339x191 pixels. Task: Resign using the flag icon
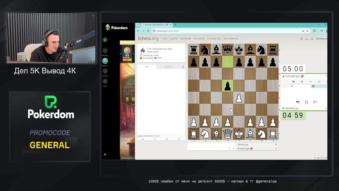[x=315, y=102]
